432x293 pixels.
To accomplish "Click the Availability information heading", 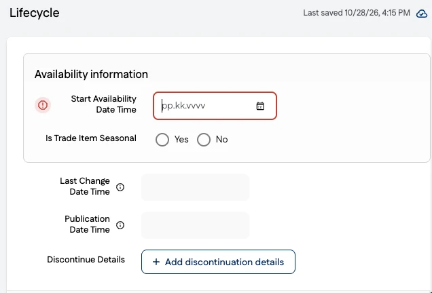I will 91,75.
